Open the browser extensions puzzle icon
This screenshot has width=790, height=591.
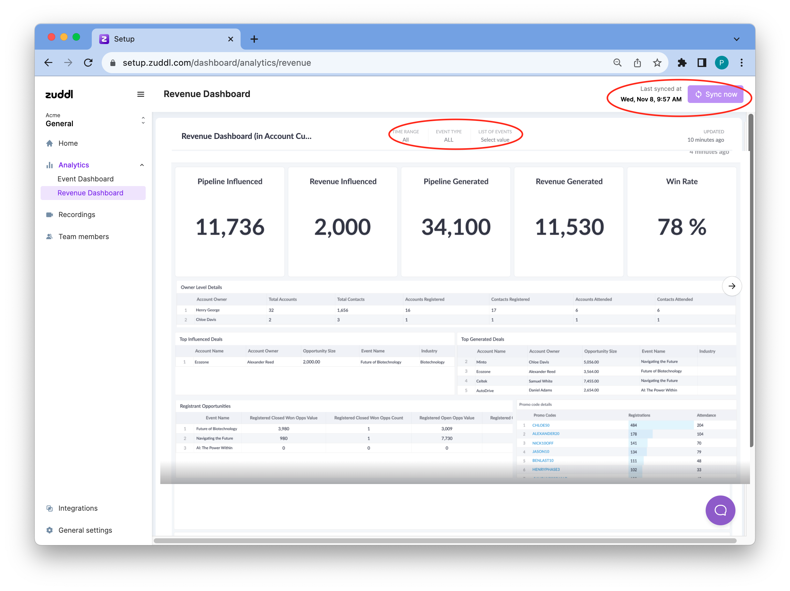(682, 63)
